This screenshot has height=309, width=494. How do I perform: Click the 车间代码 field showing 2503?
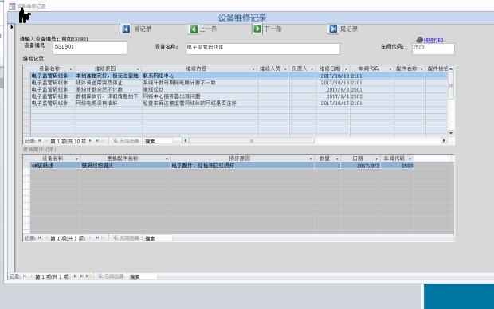pyautogui.click(x=433, y=49)
